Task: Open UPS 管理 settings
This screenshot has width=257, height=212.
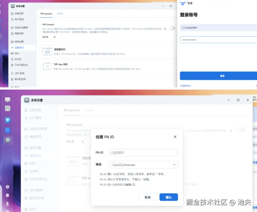Action: 35,190
